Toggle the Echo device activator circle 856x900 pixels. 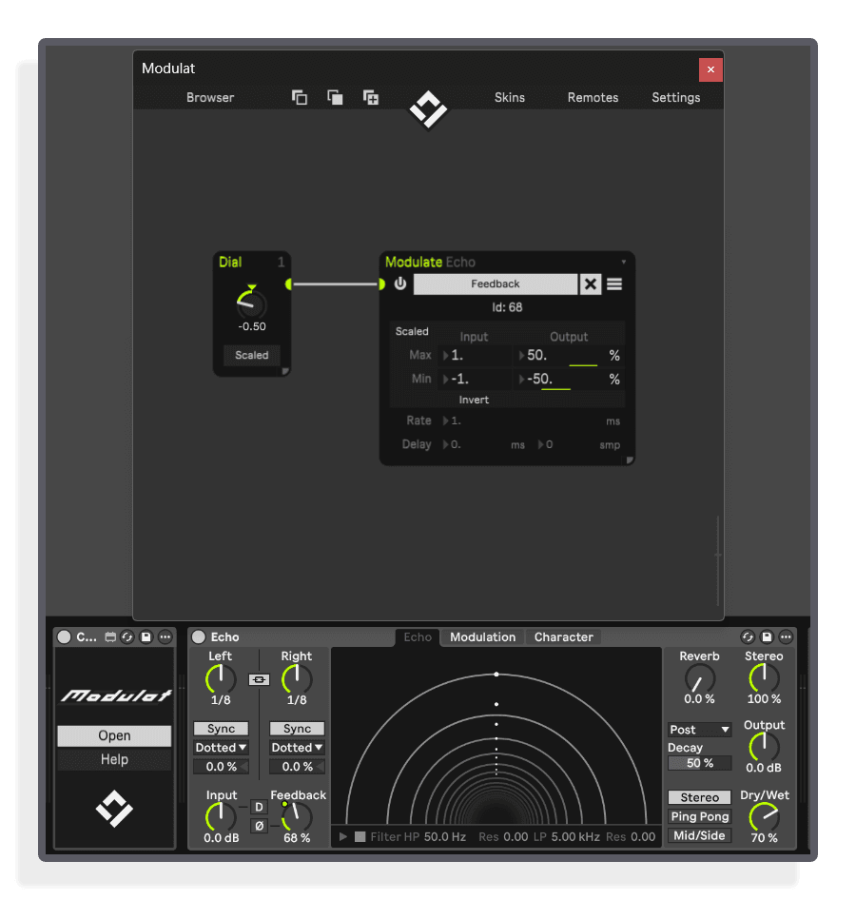(199, 636)
